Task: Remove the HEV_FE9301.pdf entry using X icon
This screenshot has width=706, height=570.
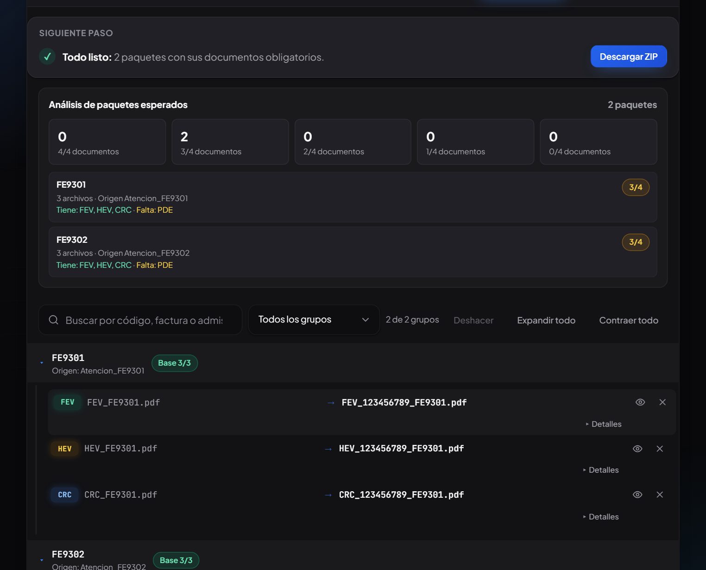Action: (660, 449)
